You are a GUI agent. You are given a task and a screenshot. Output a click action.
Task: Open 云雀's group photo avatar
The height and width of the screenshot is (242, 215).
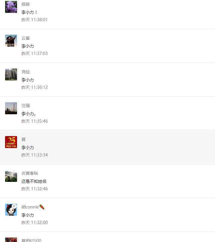(x=11, y=41)
